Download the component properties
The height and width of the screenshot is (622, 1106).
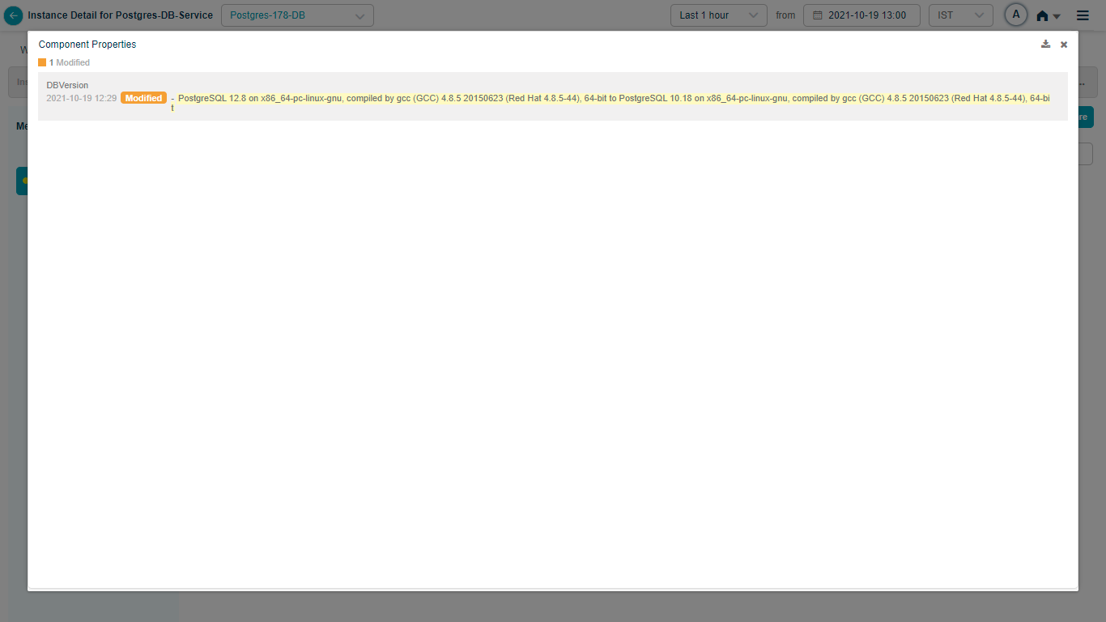1045,45
